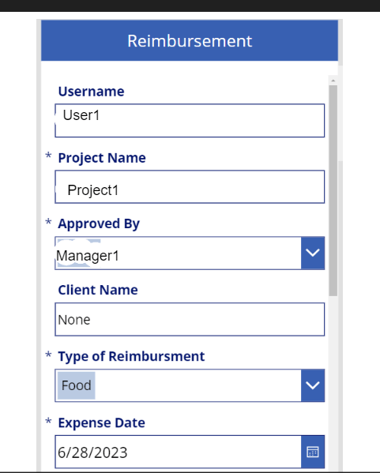Click the form's vertical scrollbar thumb
This screenshot has height=473, width=380.
coord(333,190)
